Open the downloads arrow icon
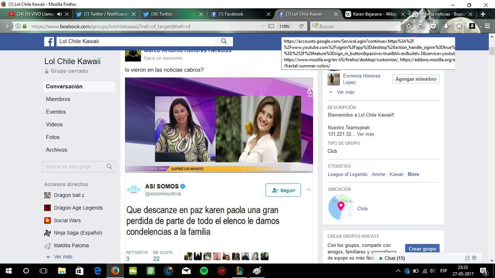Viewport: 495px width, 278px height. pyautogui.click(x=446, y=26)
